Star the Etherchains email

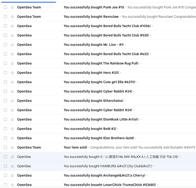pos(12,101)
